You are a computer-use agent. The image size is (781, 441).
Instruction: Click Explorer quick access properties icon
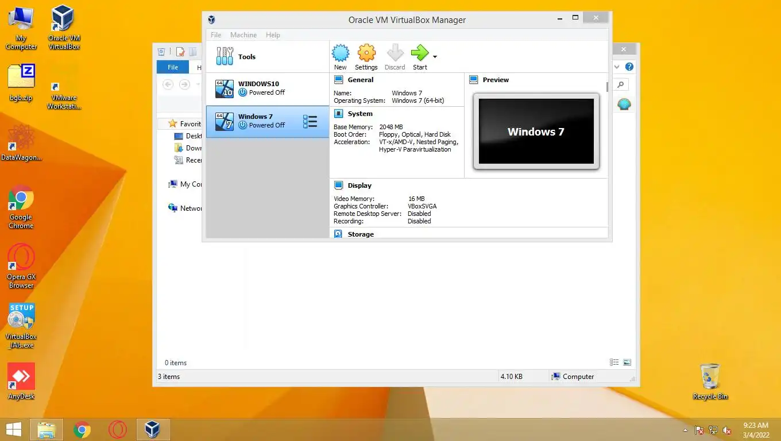[180, 52]
